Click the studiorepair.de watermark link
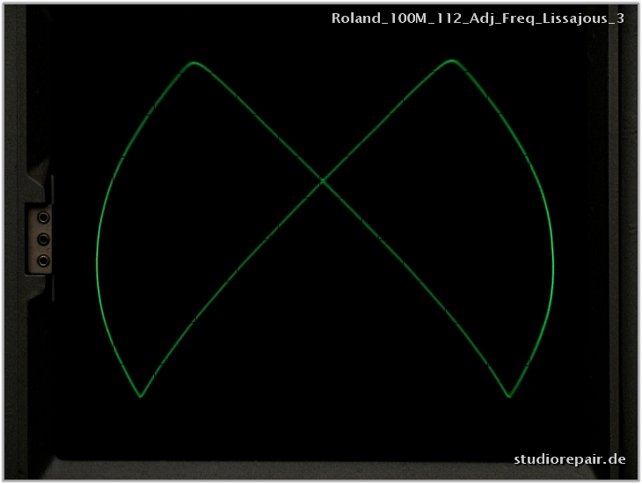The width and height of the screenshot is (642, 484). click(570, 458)
